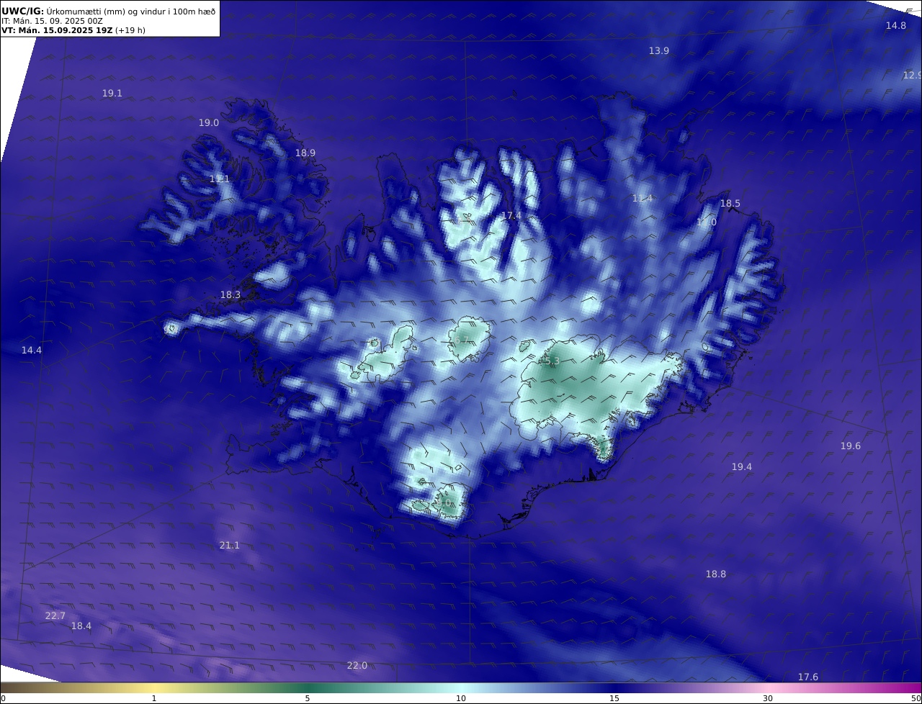Select the 14.8 value label
Image resolution: width=922 pixels, height=704 pixels.
click(x=895, y=26)
